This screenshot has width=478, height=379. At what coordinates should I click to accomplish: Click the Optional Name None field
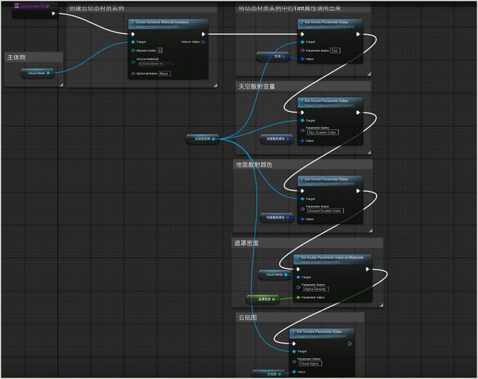[165, 73]
